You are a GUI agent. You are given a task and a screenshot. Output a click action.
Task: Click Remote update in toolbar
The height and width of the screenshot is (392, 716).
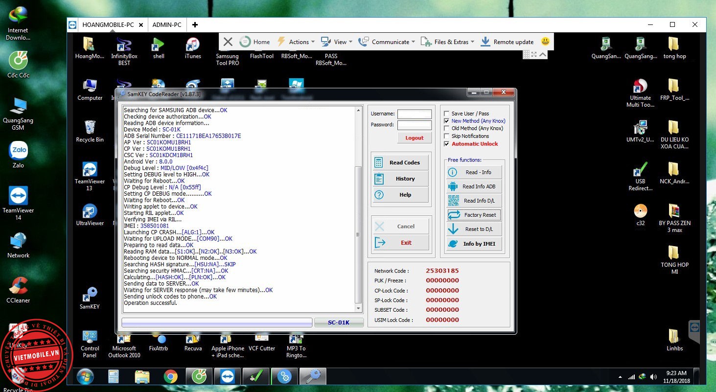(x=507, y=42)
